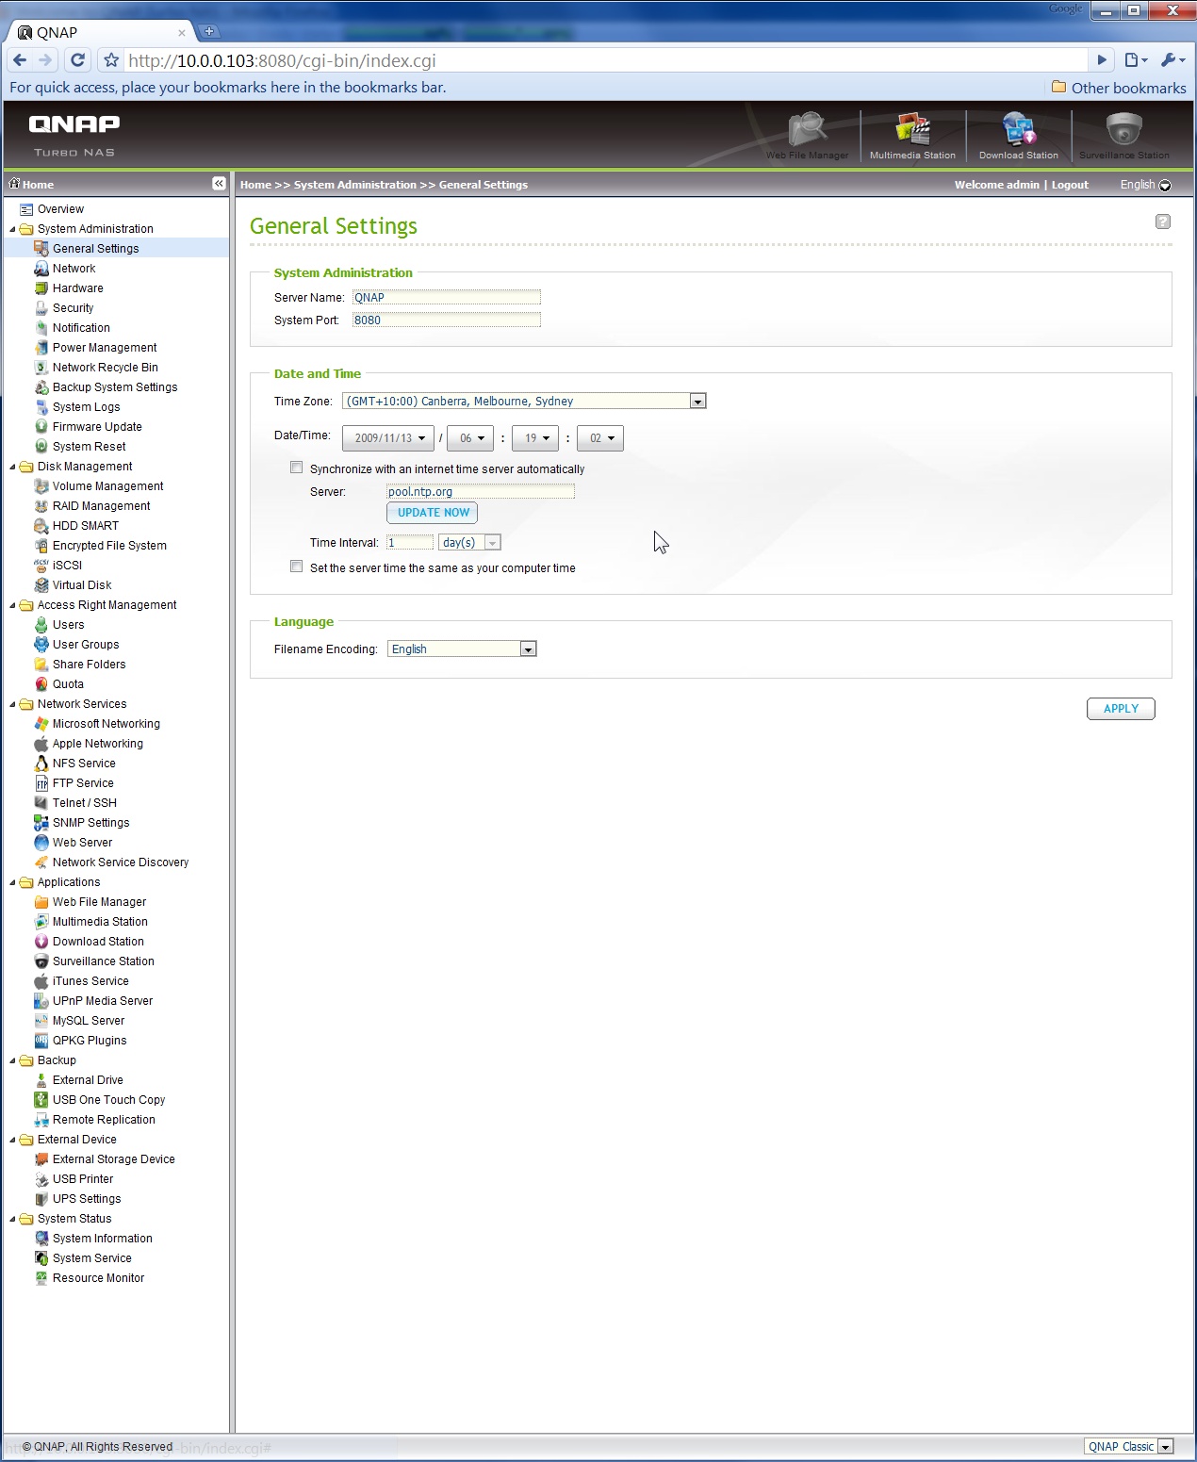Collapse the Disk Management tree folder
The image size is (1197, 1462).
point(13,467)
